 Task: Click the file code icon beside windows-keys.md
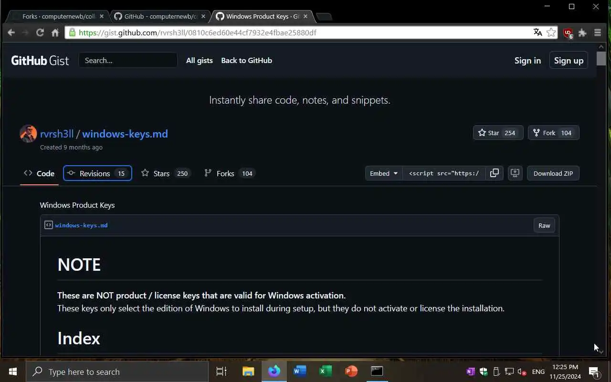pyautogui.click(x=48, y=225)
